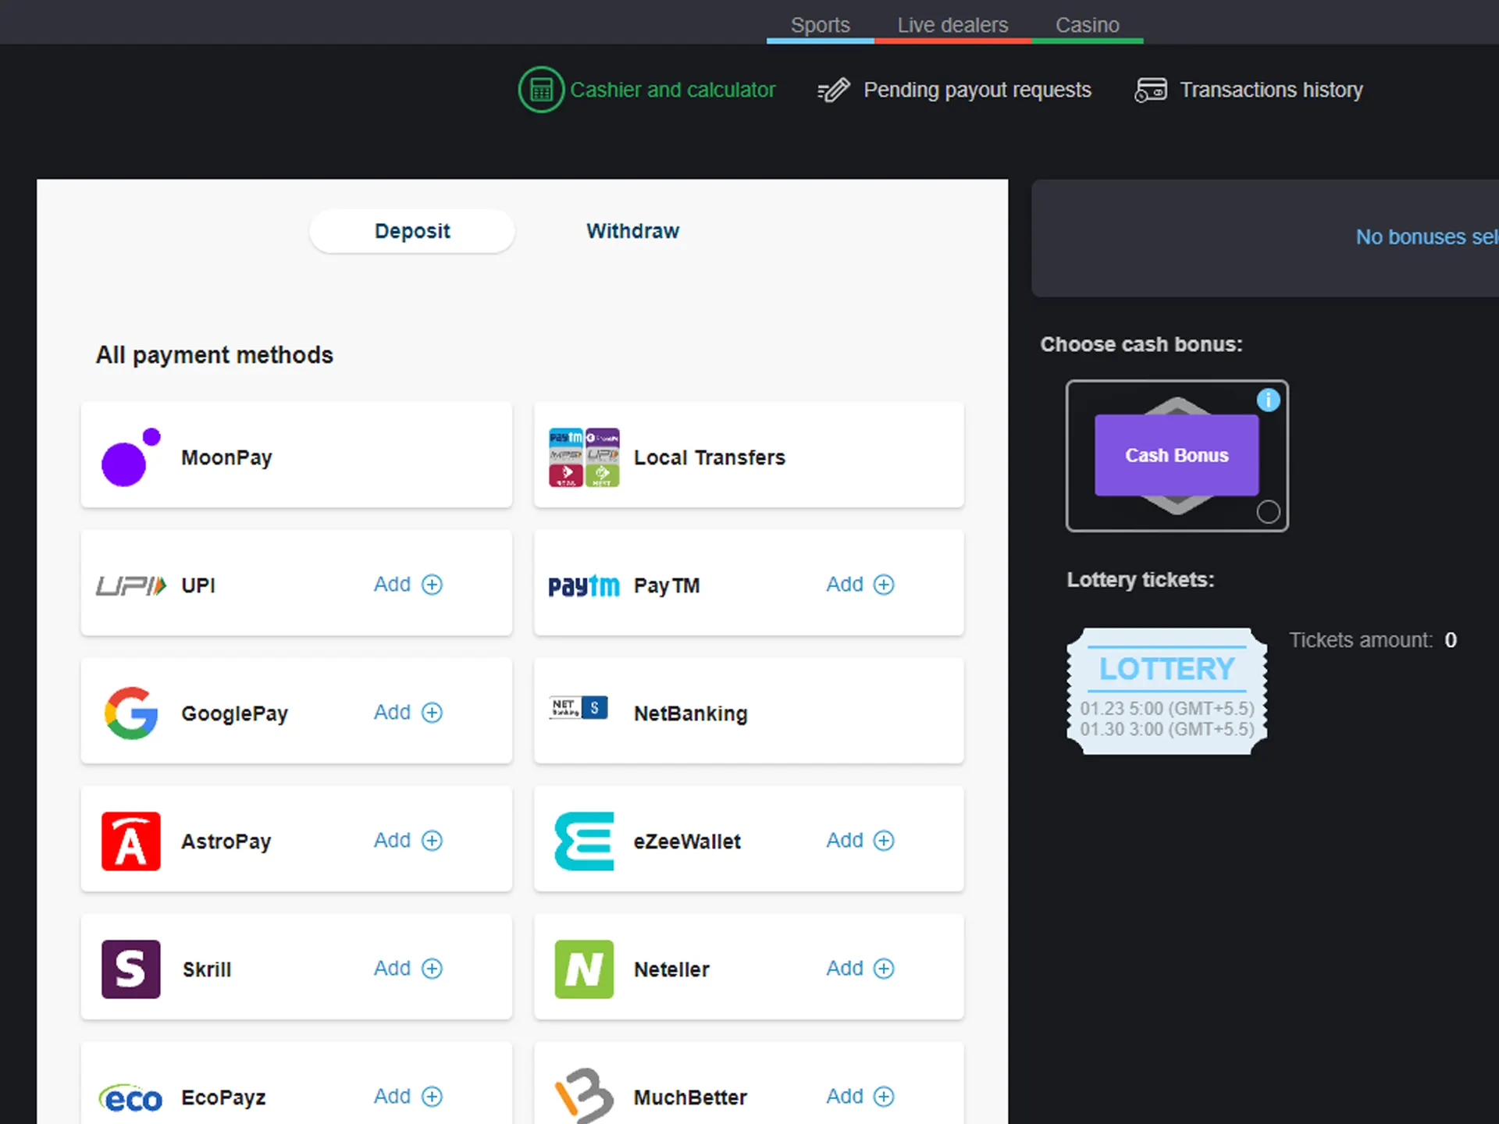The image size is (1499, 1124).
Task: Select the Local Transfers payment method name
Action: 710,457
